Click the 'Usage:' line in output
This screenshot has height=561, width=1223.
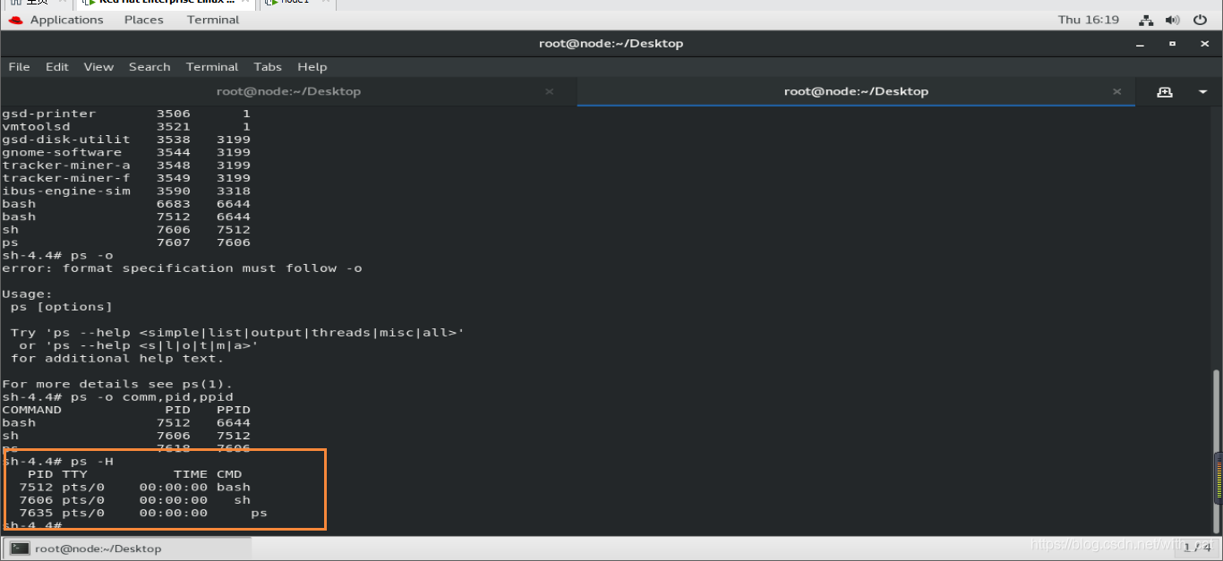(x=27, y=293)
